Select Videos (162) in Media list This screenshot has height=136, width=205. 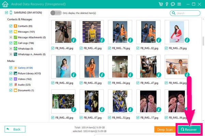coord(25,79)
